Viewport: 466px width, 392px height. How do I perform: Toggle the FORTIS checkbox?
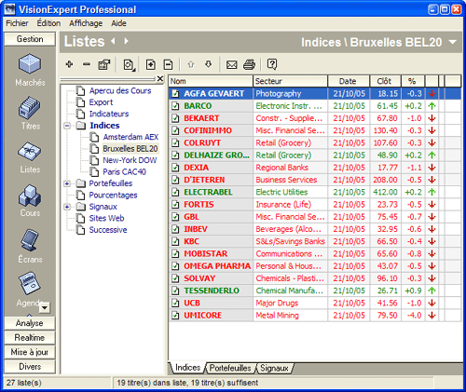coord(175,205)
